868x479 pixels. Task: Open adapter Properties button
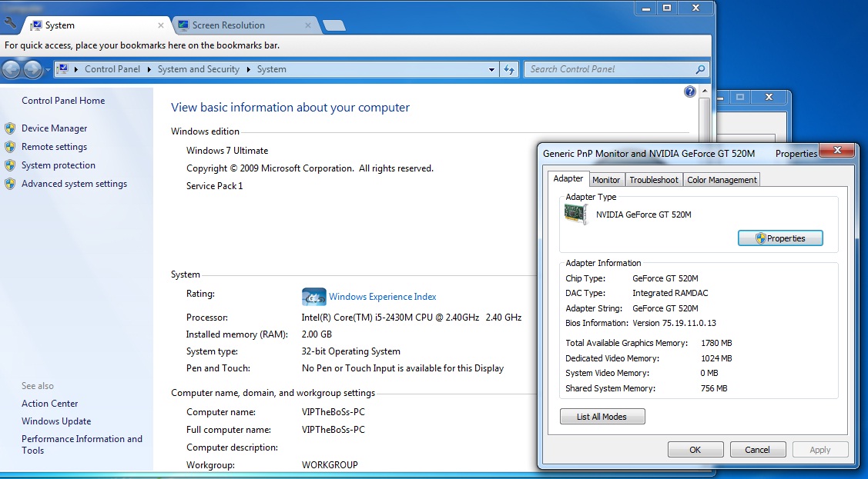tap(780, 238)
